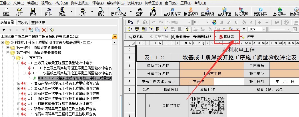
Task: Open the 宋体 font name dropdown
Action: 189,22
